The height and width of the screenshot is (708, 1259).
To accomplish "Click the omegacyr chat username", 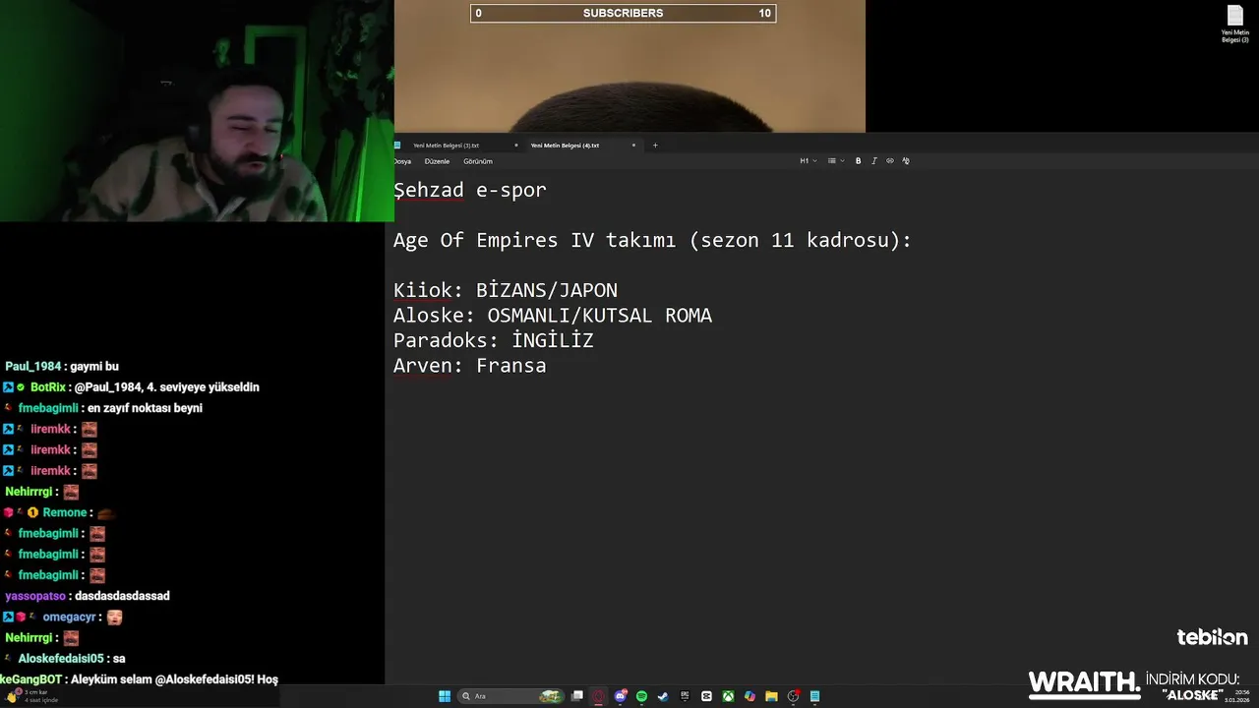I will coord(70,618).
